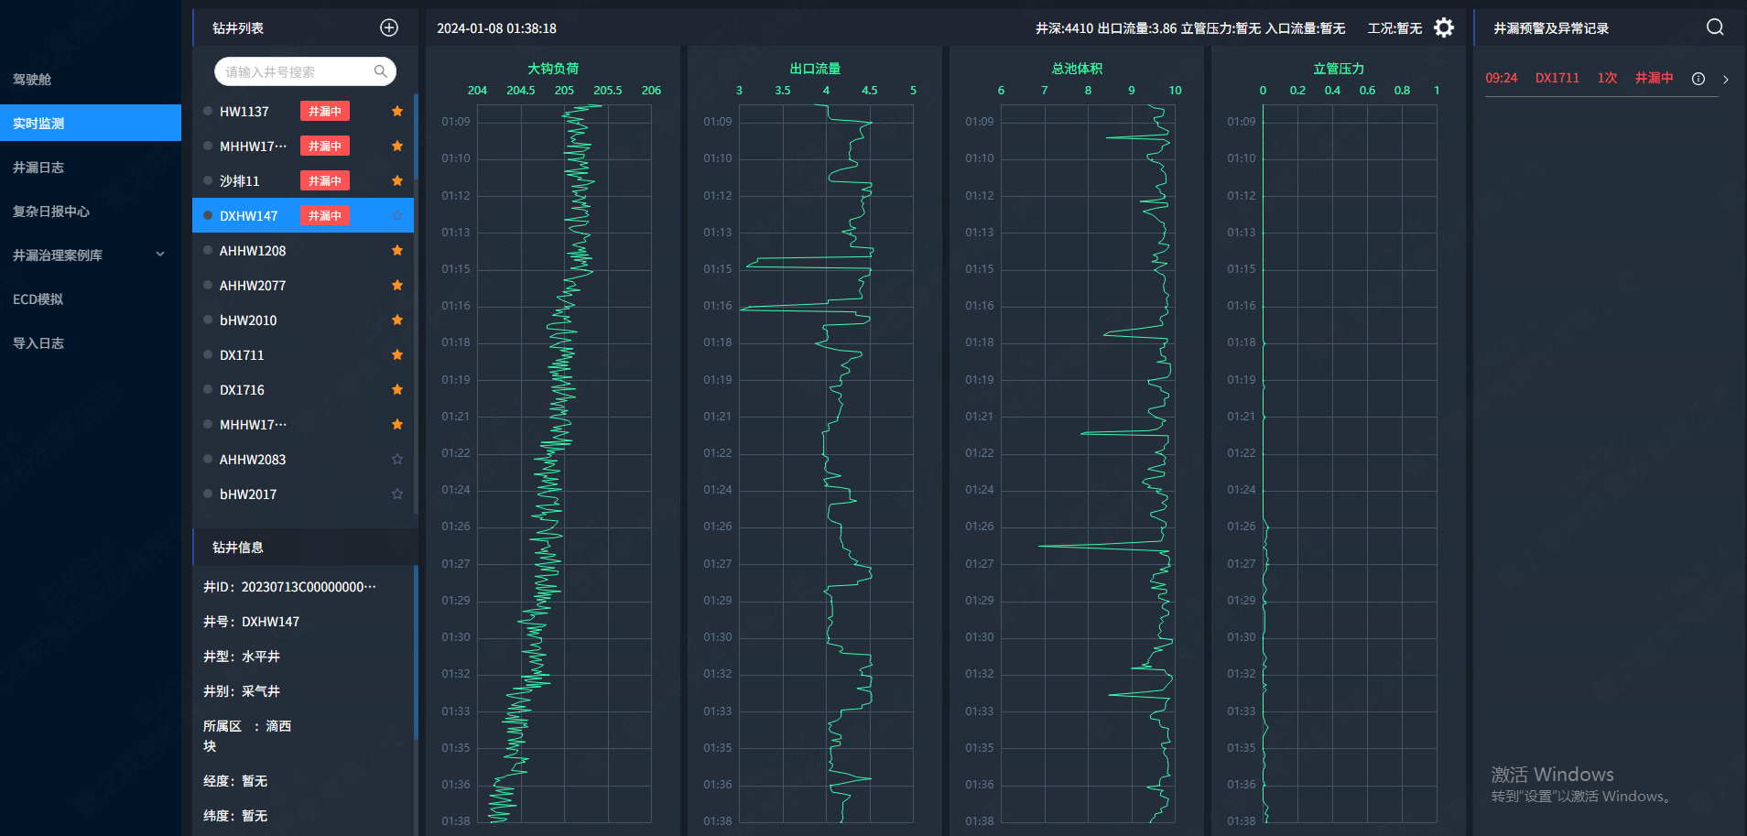Screen dimensions: 1747x836
Task: Open 导入日志 page
Action: (x=91, y=343)
